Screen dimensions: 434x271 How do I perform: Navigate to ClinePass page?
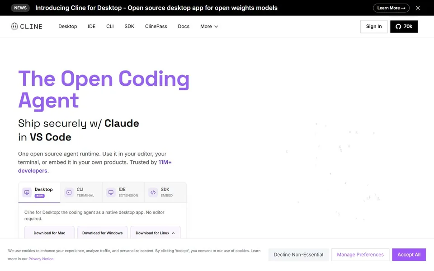pyautogui.click(x=156, y=27)
